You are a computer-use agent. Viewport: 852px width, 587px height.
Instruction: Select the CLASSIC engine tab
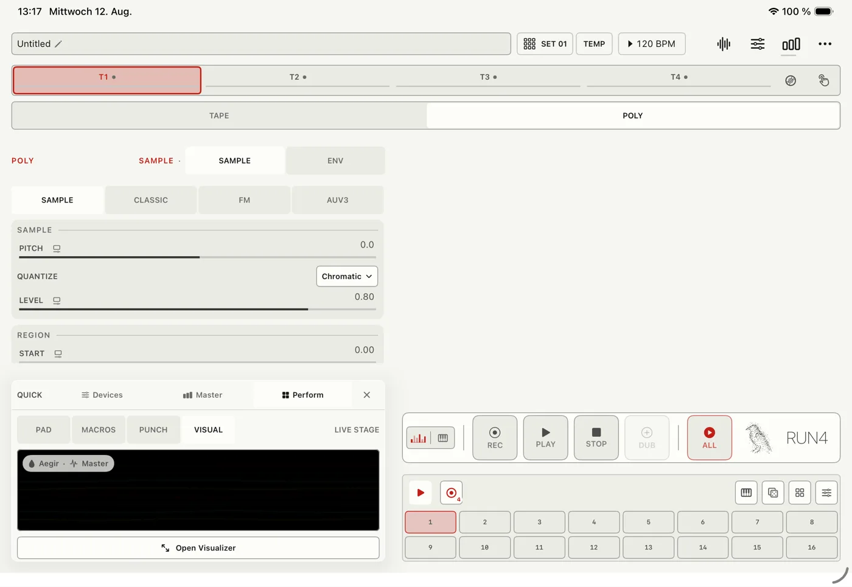coord(151,200)
